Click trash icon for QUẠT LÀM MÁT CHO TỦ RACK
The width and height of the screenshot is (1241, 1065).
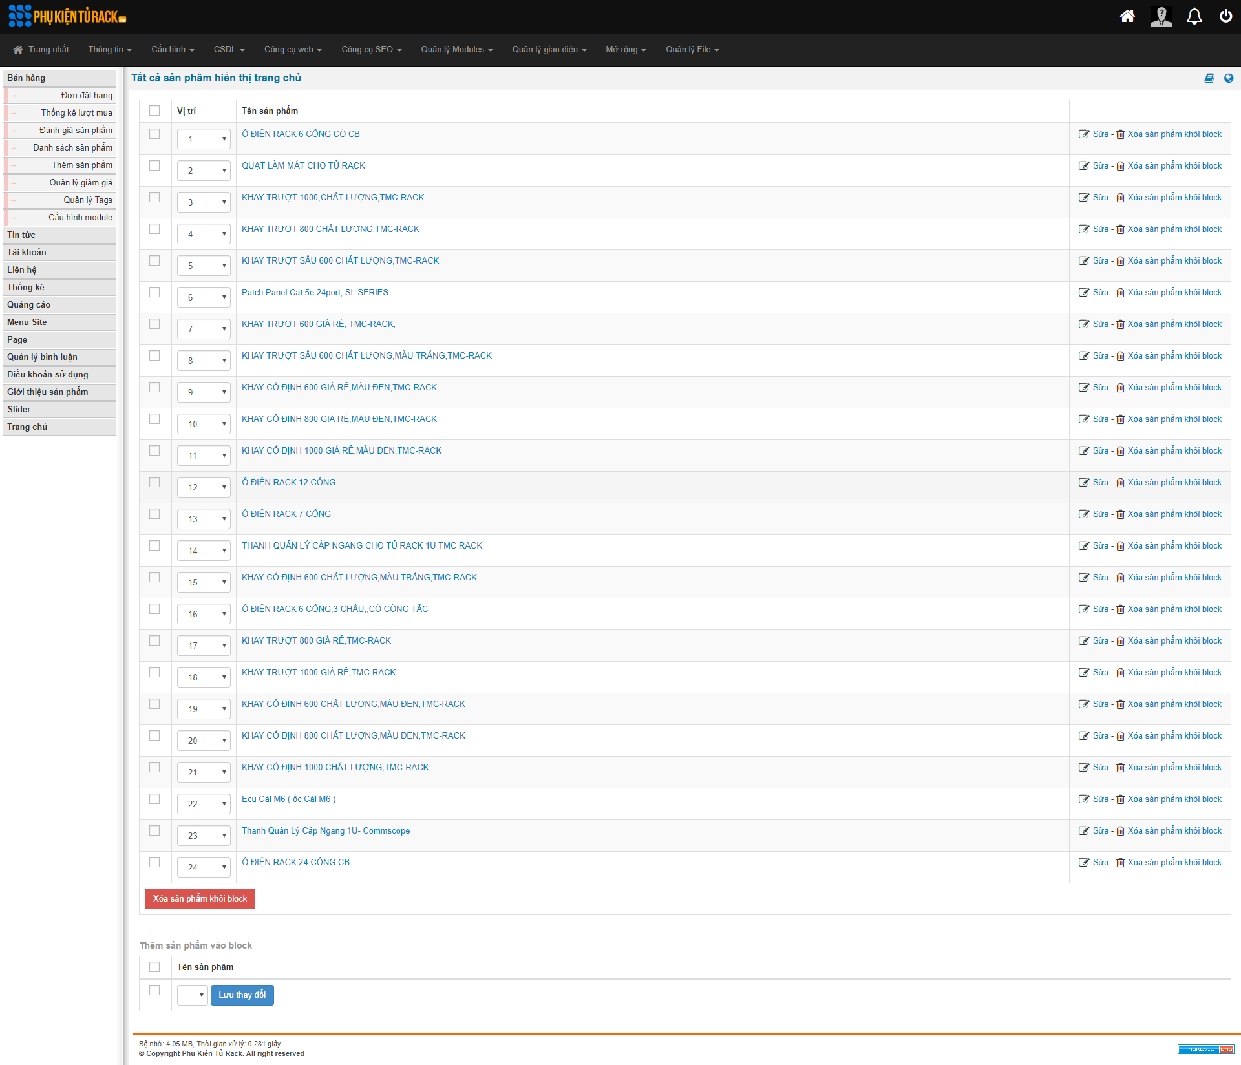(1120, 166)
